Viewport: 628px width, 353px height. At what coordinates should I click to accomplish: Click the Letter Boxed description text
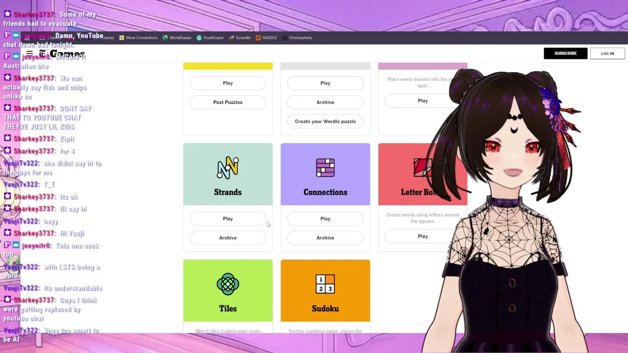click(x=422, y=218)
